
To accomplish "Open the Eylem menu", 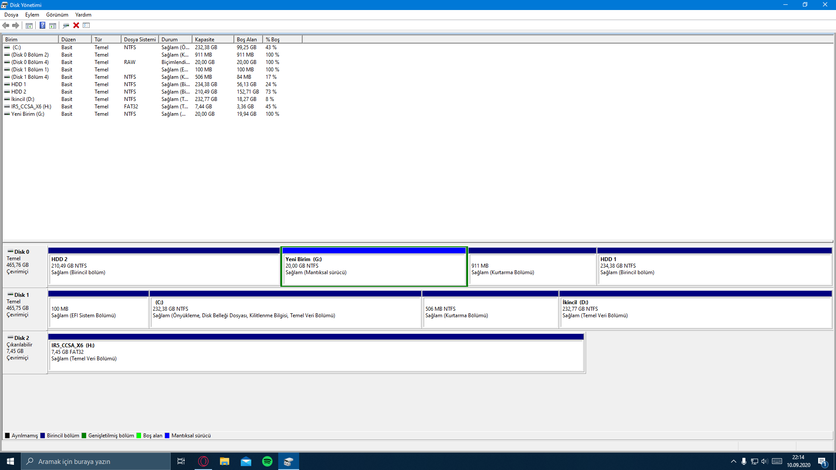I will (x=32, y=15).
